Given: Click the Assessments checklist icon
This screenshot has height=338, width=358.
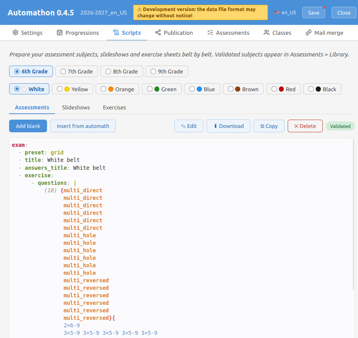Looking at the screenshot, I should point(210,33).
